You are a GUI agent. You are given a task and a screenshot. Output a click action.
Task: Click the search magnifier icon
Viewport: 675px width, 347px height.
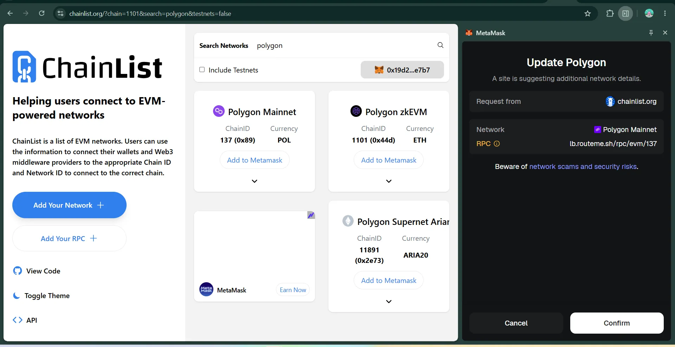click(440, 45)
